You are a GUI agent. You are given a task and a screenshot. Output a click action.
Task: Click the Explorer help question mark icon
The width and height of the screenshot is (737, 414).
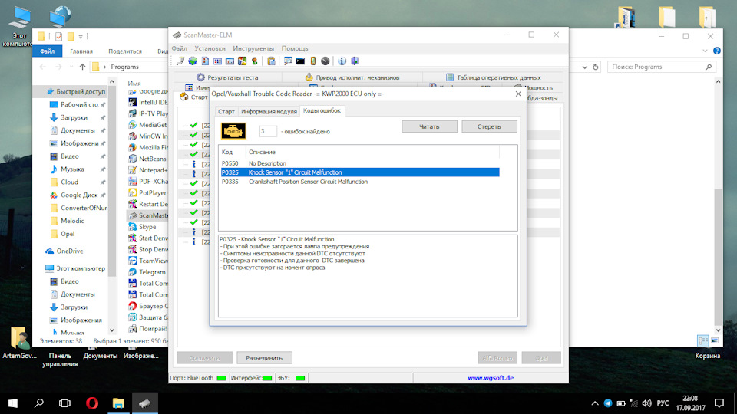717,51
